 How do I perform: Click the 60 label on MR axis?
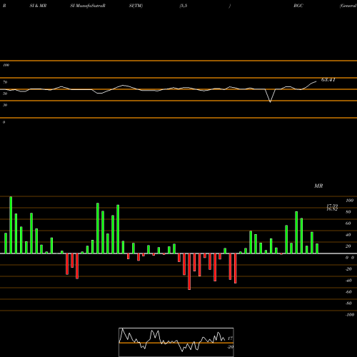(348, 223)
